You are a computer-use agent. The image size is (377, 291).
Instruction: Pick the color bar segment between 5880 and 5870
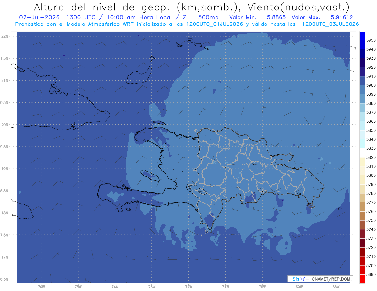[362, 108]
